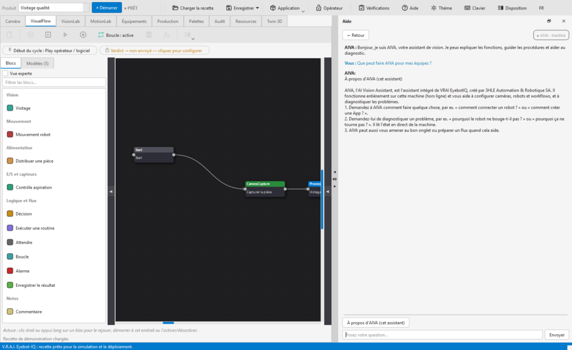This screenshot has width=572, height=350.
Task: Switch to the Caméra tab
Action: tap(13, 21)
